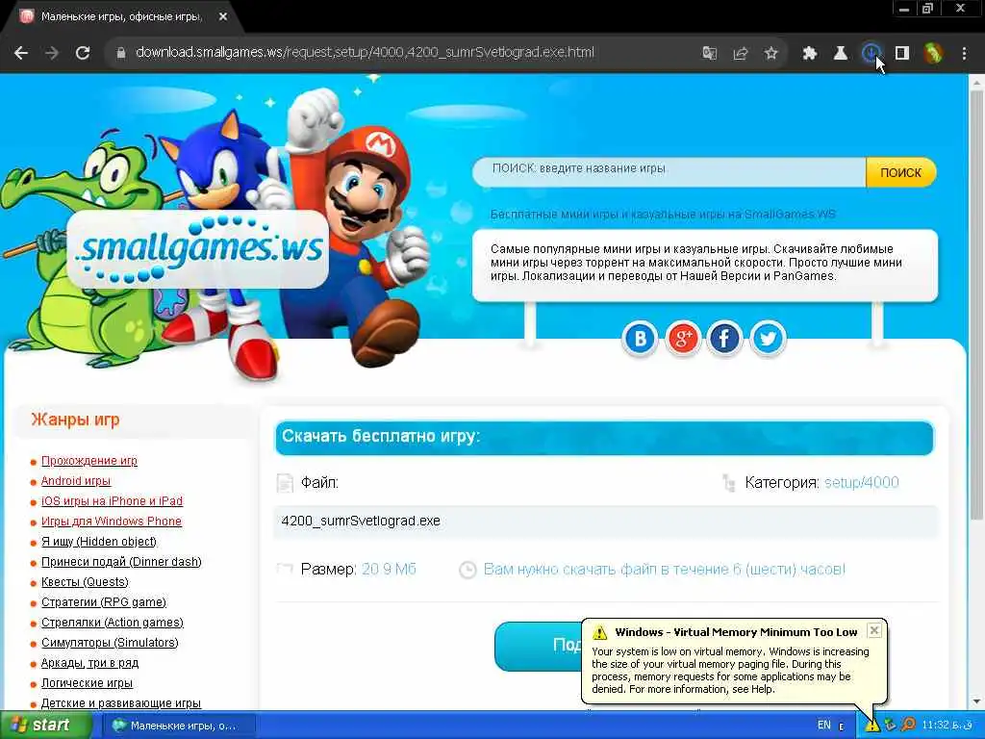This screenshot has height=739, width=985.
Task: Click the yellow ПОИСК button
Action: (x=900, y=172)
